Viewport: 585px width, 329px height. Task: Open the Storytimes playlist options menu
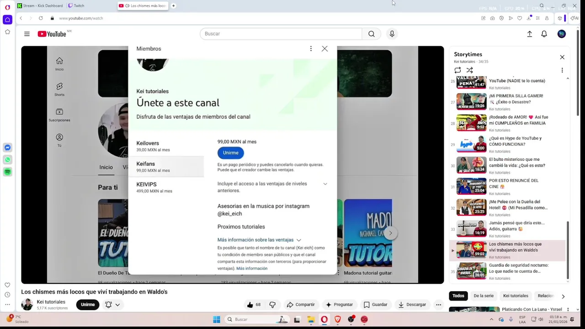pyautogui.click(x=562, y=70)
